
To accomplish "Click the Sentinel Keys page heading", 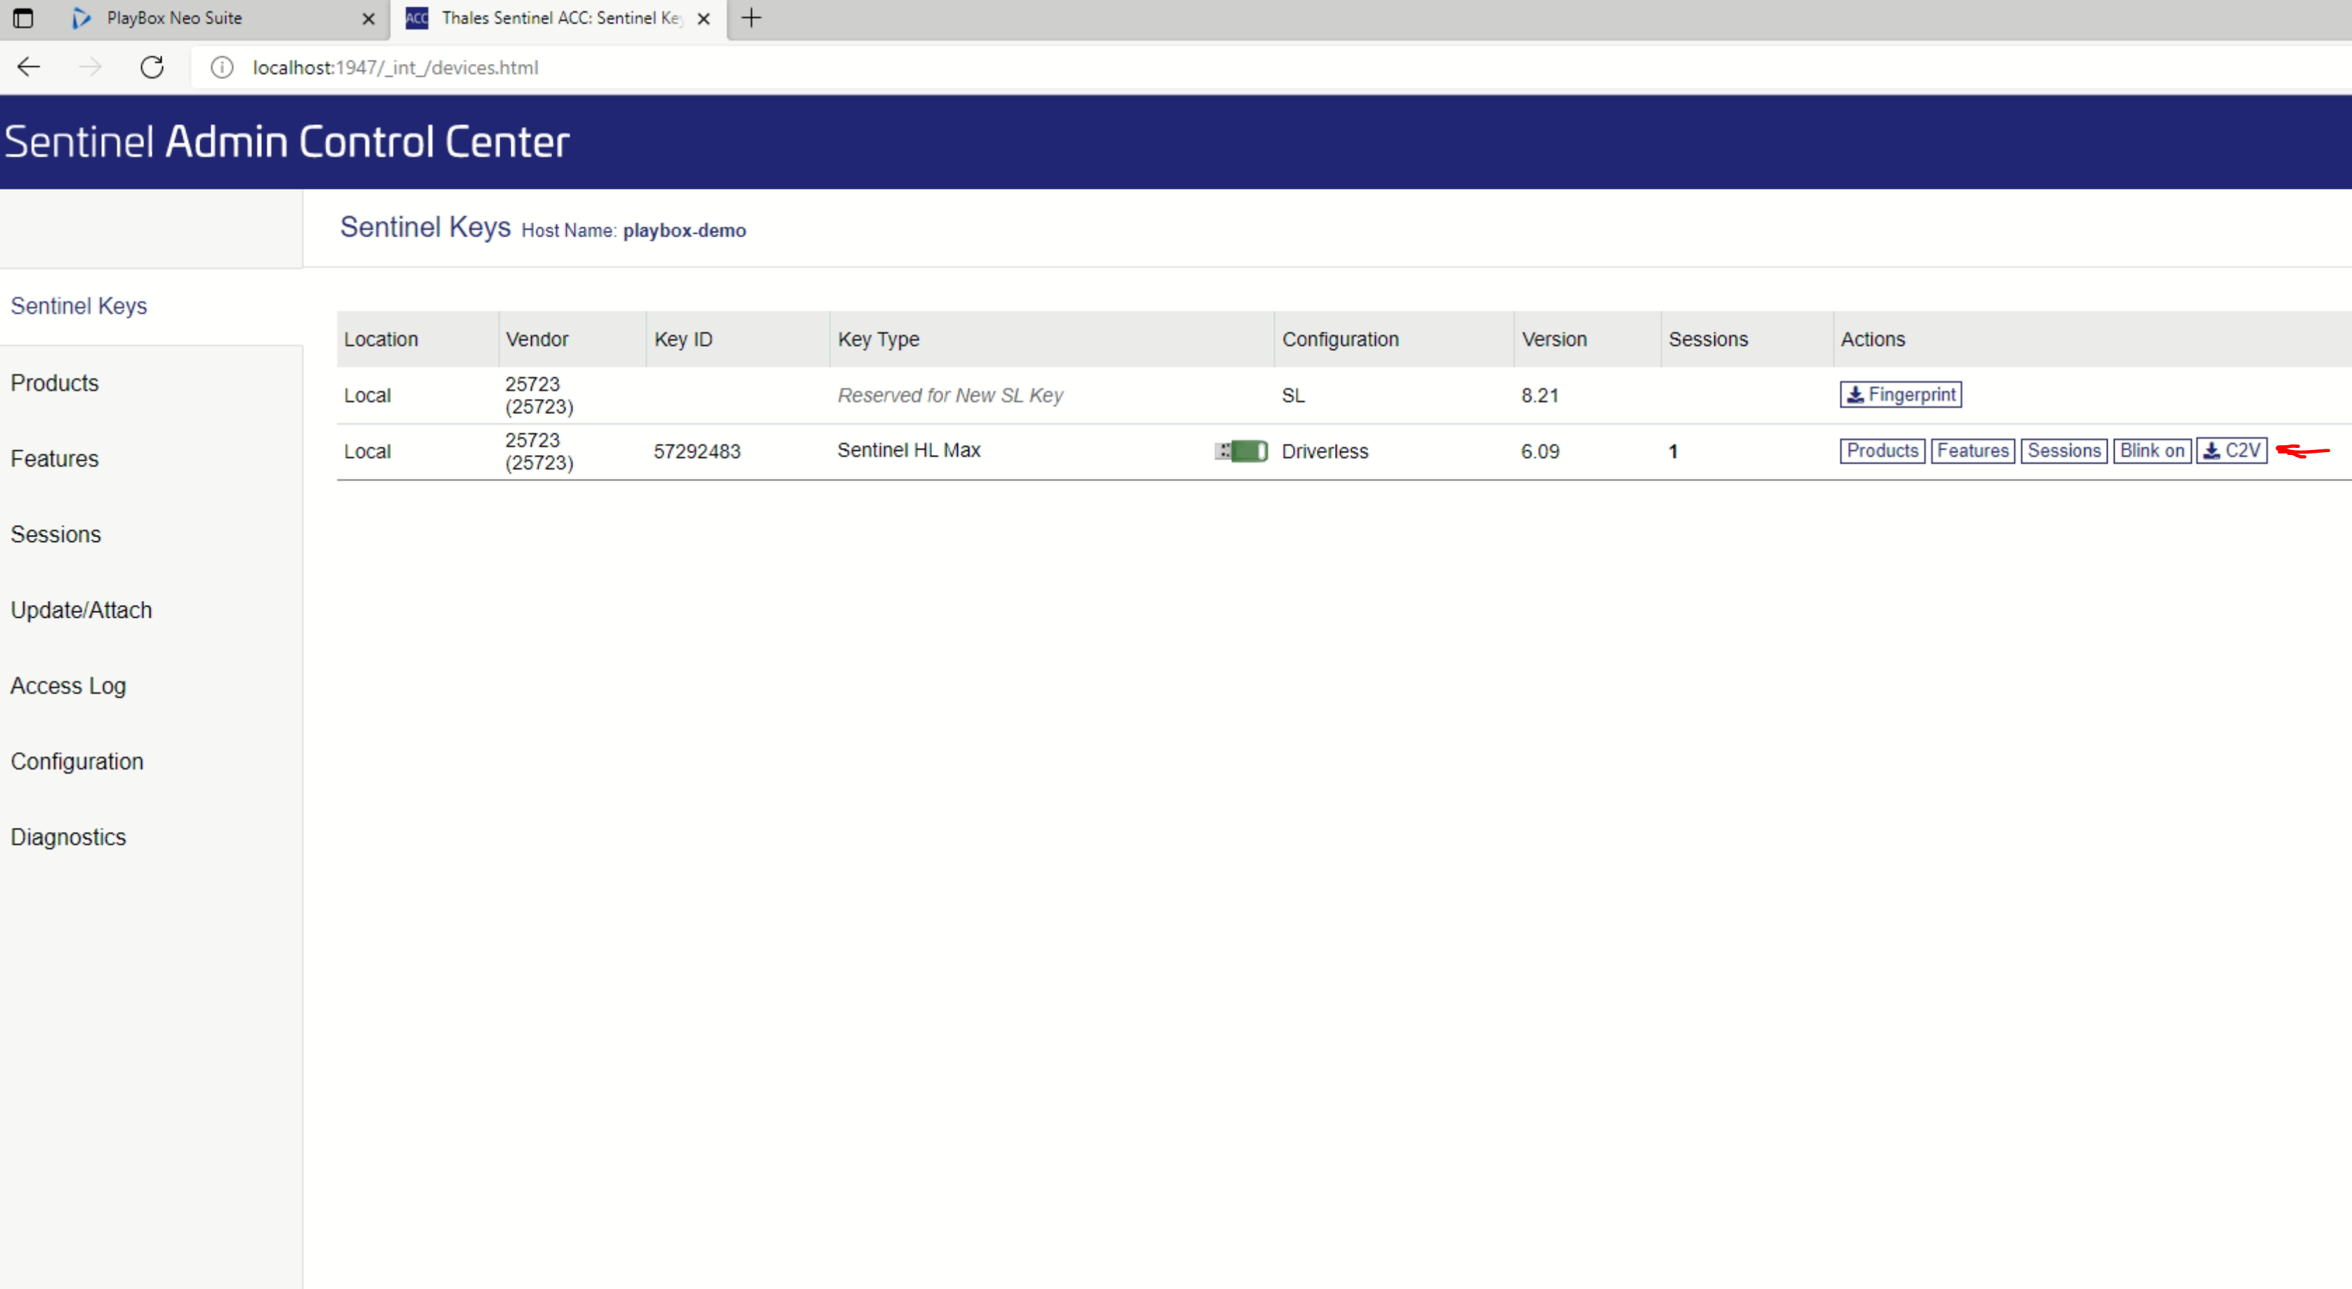I will coord(425,226).
